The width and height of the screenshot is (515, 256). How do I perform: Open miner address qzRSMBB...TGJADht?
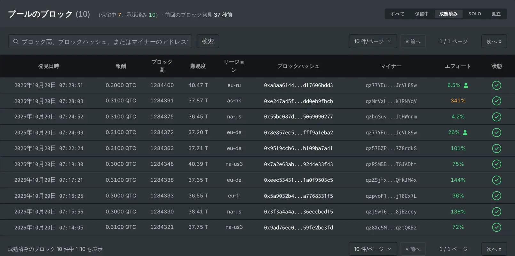click(x=391, y=164)
